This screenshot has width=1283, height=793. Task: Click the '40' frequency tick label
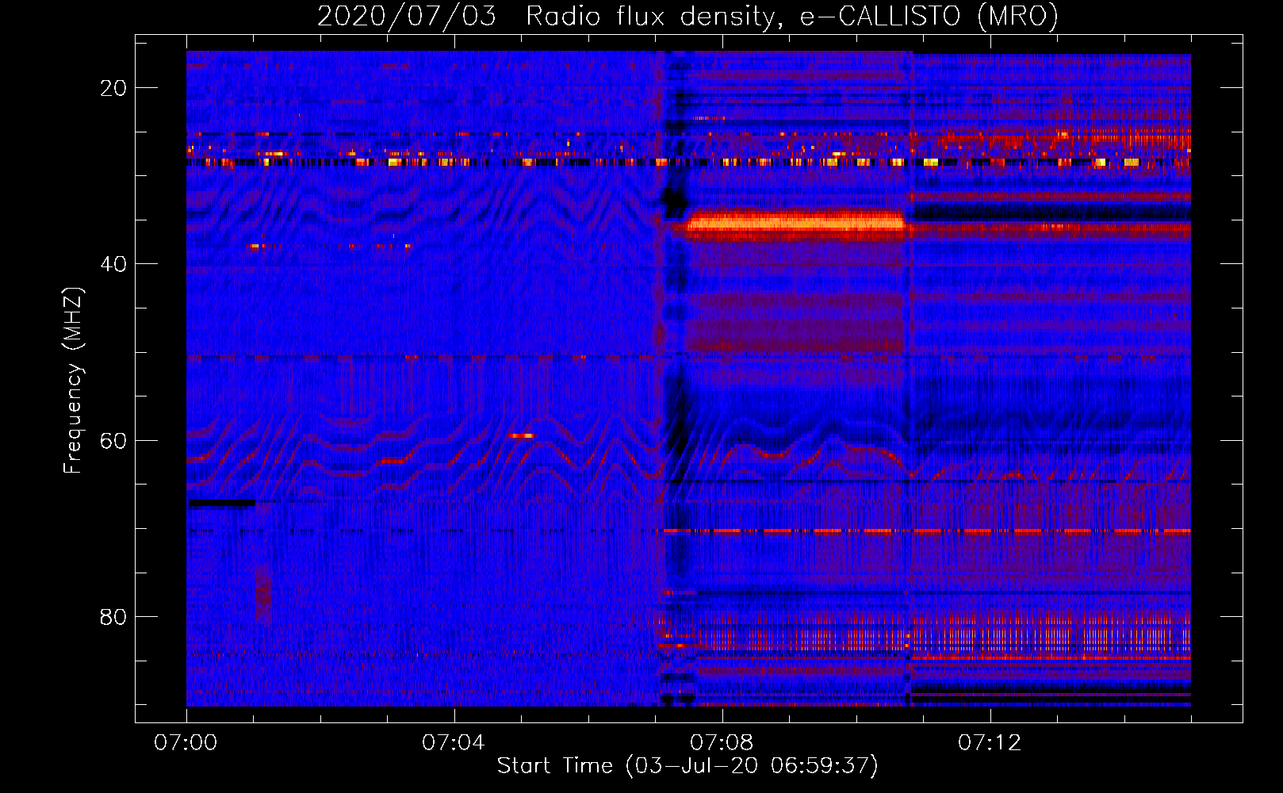pyautogui.click(x=113, y=264)
